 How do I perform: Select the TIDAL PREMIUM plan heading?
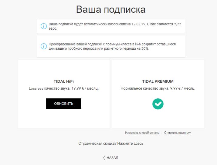(158, 81)
